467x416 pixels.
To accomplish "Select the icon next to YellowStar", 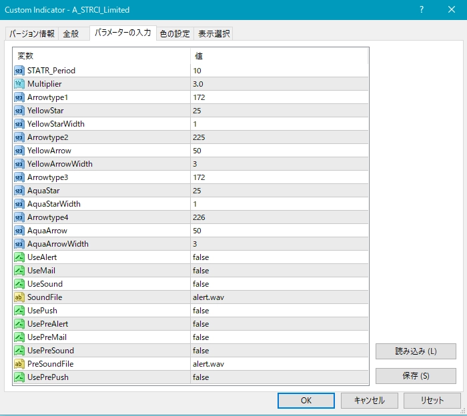I will [19, 111].
